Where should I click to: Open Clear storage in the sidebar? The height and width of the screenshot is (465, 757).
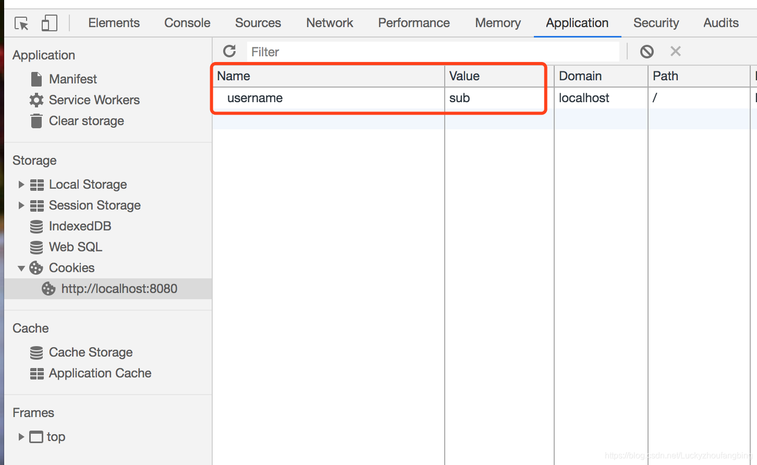pyautogui.click(x=87, y=121)
